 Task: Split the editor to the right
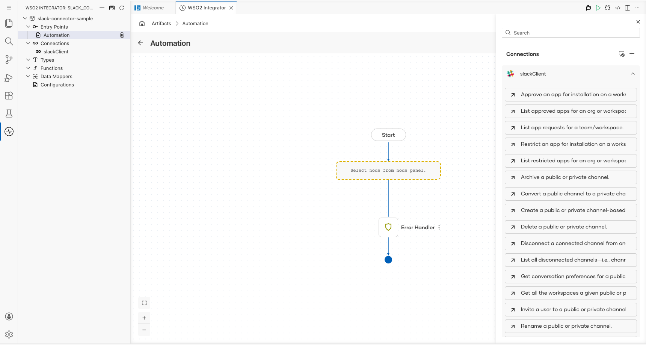[x=628, y=8]
